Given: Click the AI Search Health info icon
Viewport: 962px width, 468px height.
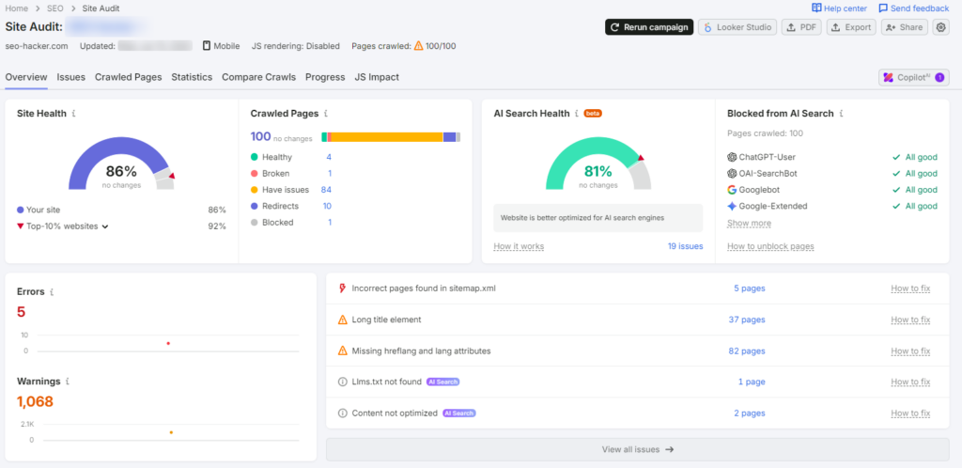Looking at the screenshot, I should 577,114.
